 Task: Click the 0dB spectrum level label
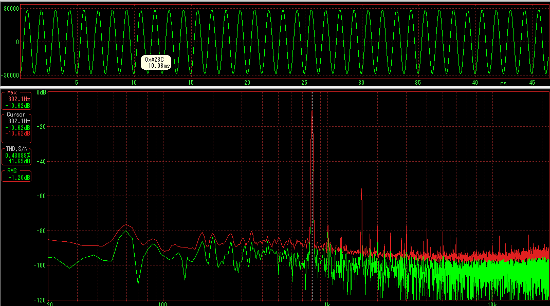pos(42,92)
